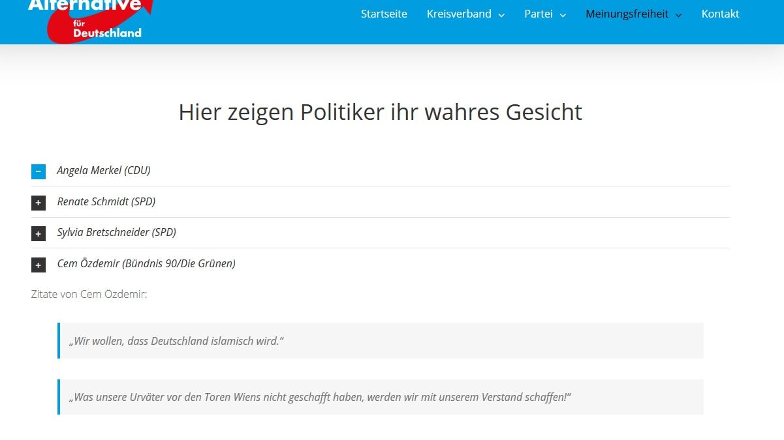The image size is (784, 440).
Task: Toggle the Angela Merkel (CDU) accordion title
Action: (104, 170)
